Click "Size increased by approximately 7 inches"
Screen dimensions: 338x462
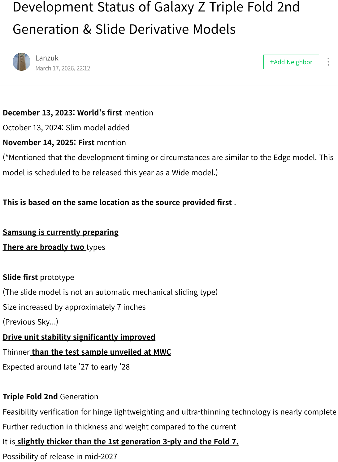click(74, 307)
